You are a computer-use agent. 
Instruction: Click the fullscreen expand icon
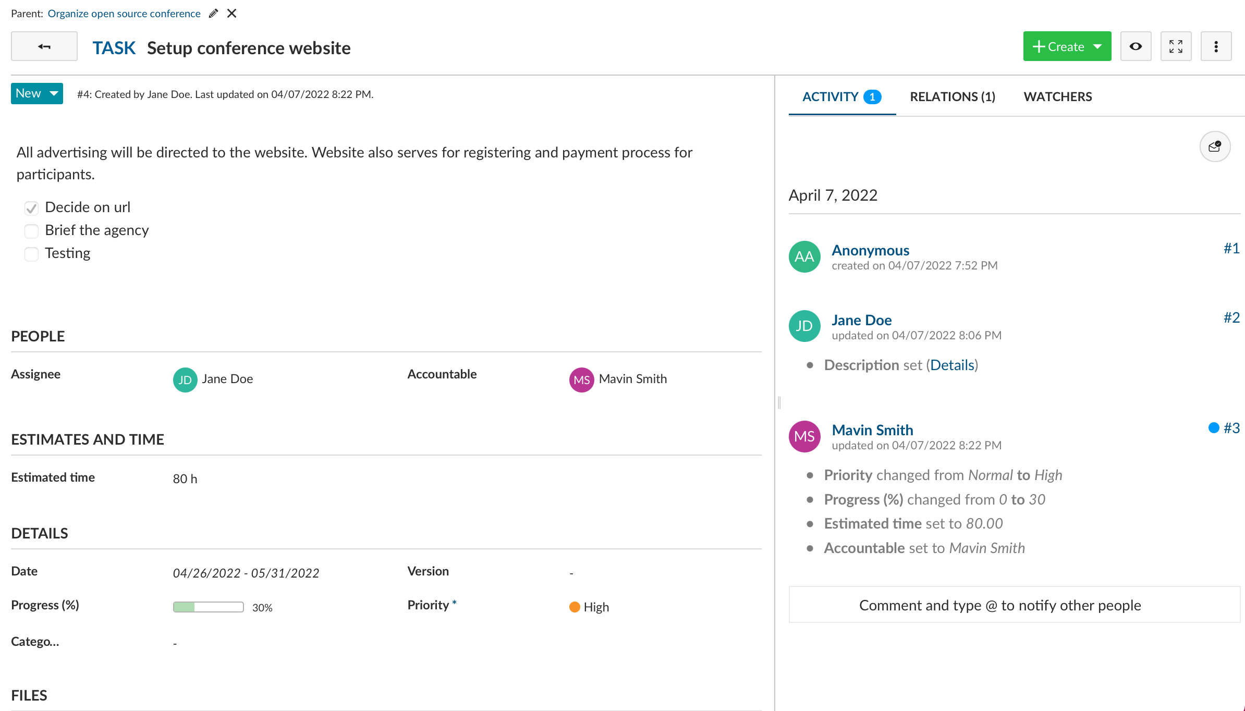click(x=1176, y=45)
